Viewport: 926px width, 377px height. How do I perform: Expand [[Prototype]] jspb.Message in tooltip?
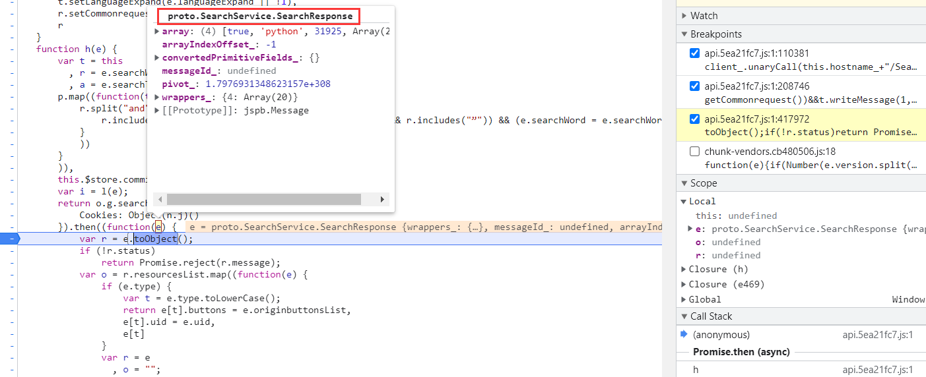click(x=157, y=111)
